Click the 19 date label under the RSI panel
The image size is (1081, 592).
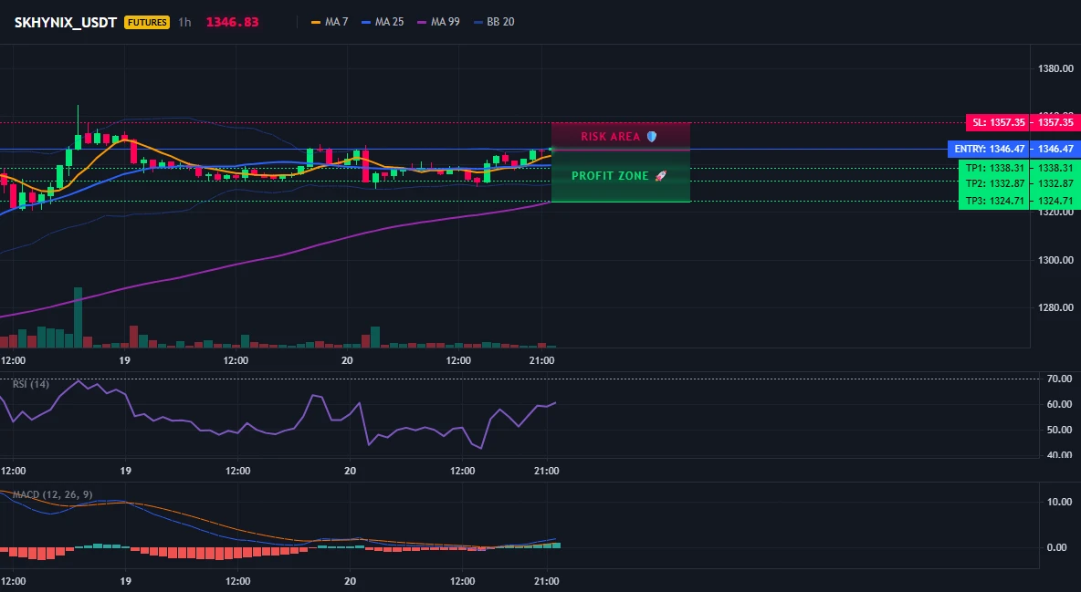(x=125, y=471)
